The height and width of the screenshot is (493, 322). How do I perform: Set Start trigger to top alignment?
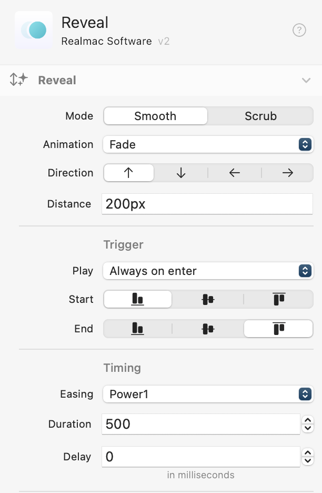click(x=279, y=299)
